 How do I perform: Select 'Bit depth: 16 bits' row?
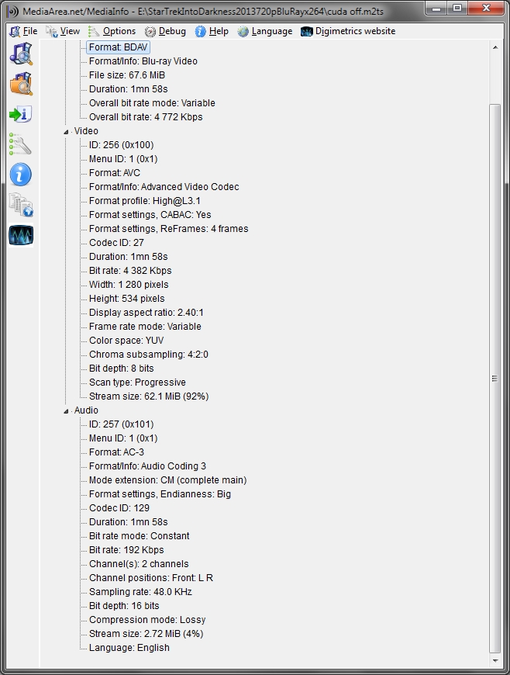tap(124, 606)
